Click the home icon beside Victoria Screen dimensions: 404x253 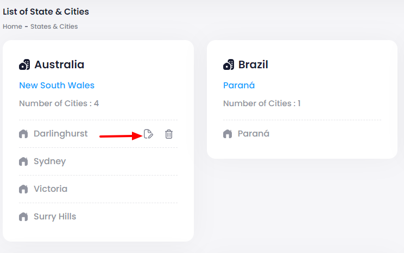(x=23, y=189)
